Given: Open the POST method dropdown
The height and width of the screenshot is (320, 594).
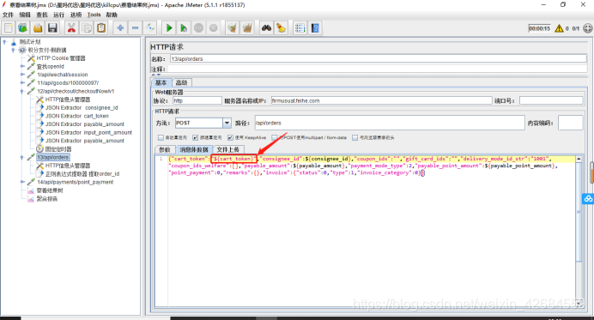Looking at the screenshot, I should pyautogui.click(x=227, y=123).
